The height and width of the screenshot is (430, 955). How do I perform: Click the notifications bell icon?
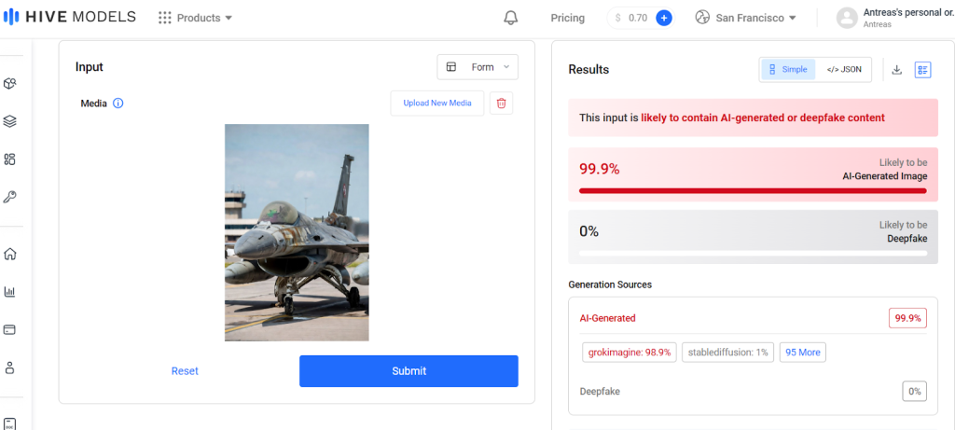(510, 18)
